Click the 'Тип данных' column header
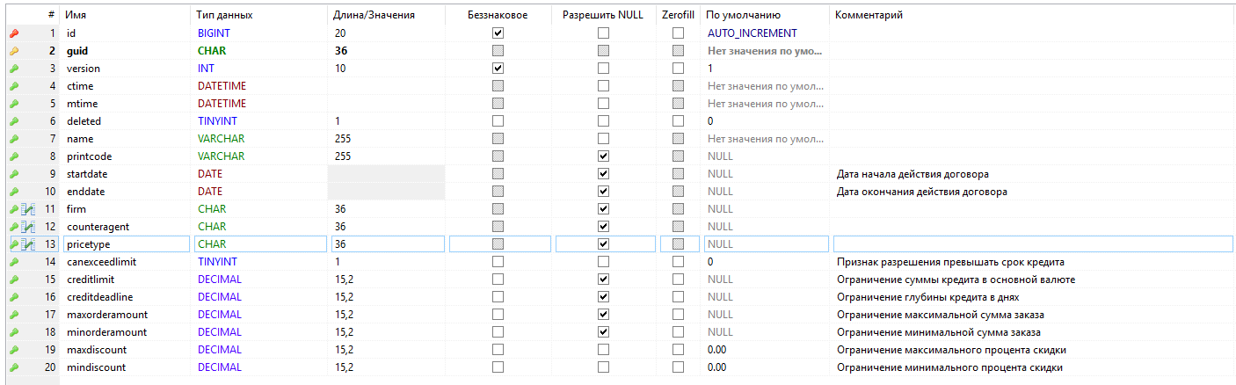The height and width of the screenshot is (385, 1236). 225,15
